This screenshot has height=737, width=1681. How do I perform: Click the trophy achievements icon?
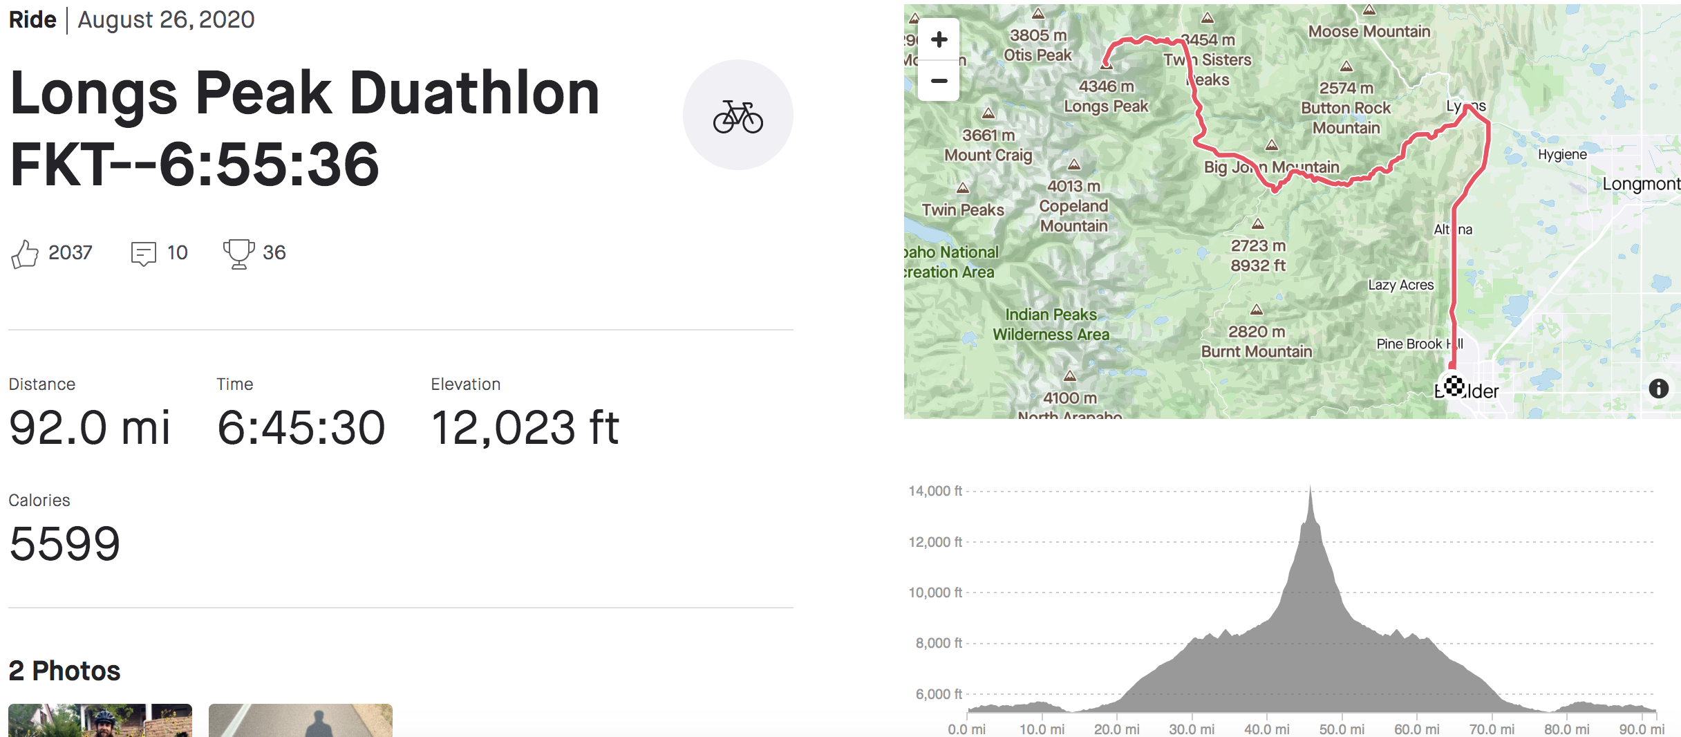point(238,254)
